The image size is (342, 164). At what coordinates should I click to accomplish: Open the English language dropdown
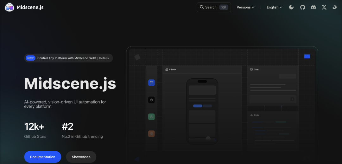click(x=274, y=7)
